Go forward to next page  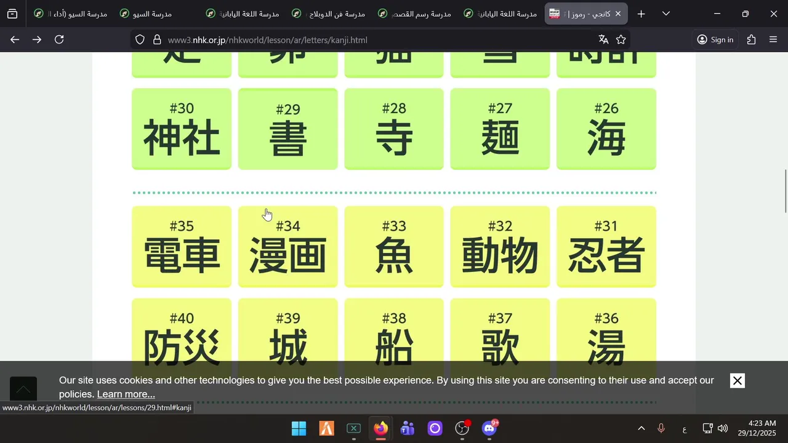[x=37, y=39]
